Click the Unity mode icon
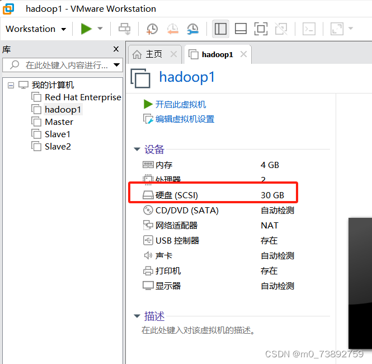 point(281,29)
